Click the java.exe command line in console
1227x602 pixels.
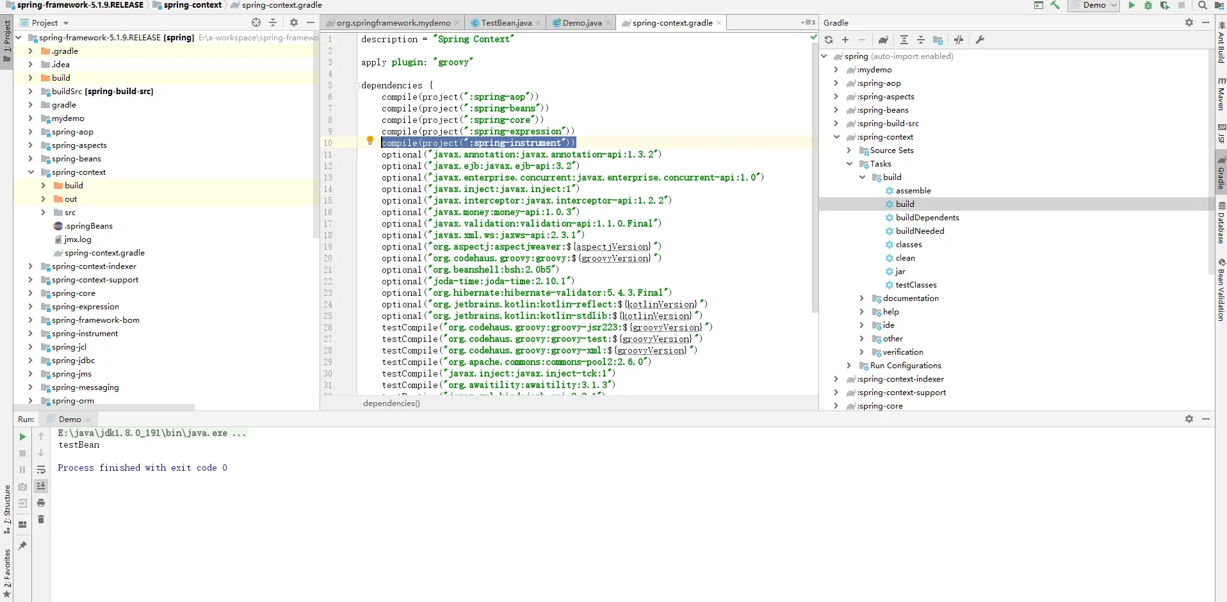pyautogui.click(x=152, y=434)
